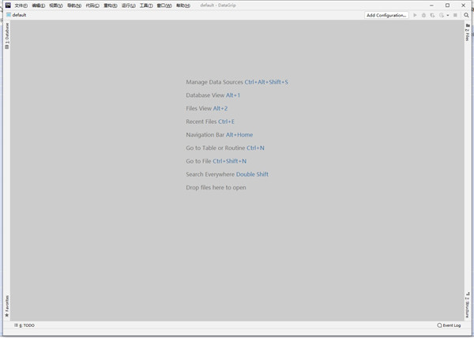Click the Add Configuration... button
The height and width of the screenshot is (338, 474).
click(x=387, y=15)
